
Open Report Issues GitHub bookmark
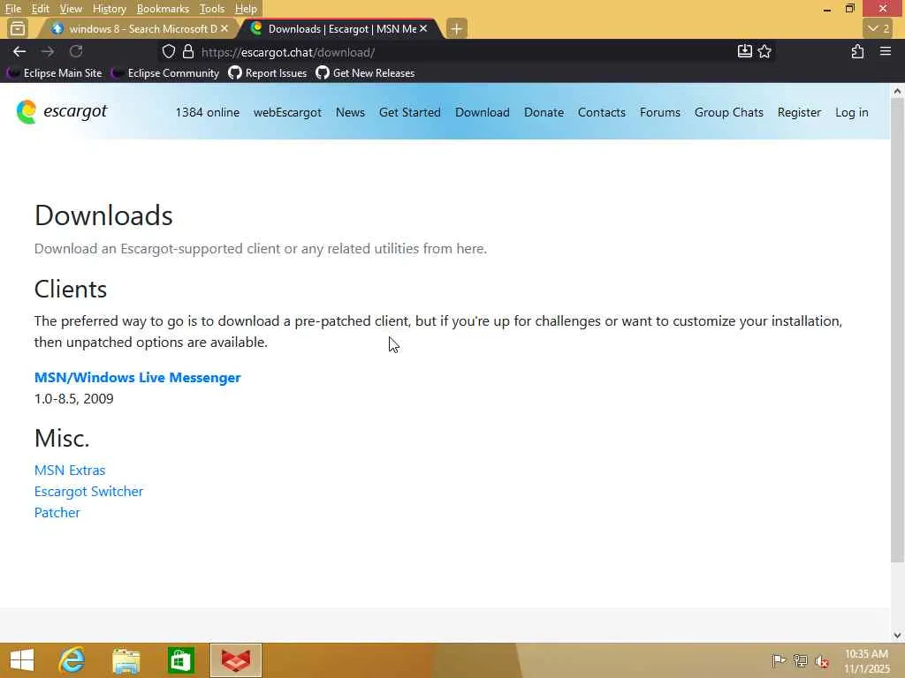pyautogui.click(x=267, y=72)
